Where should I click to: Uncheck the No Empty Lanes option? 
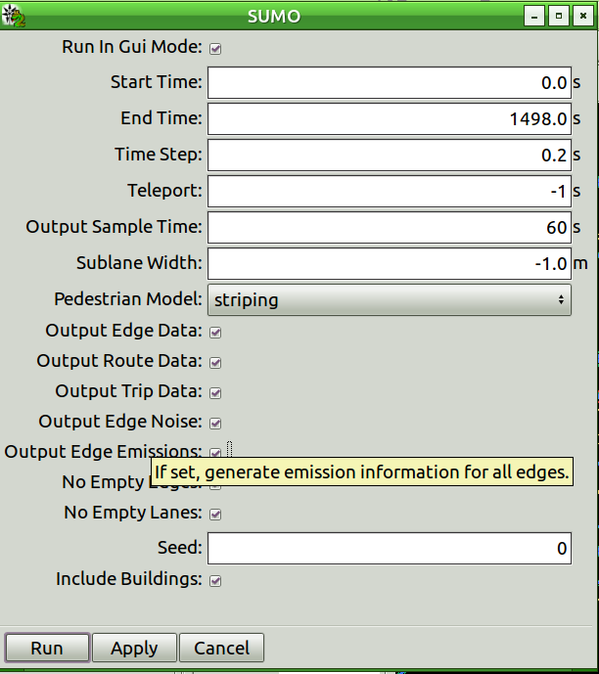[215, 515]
